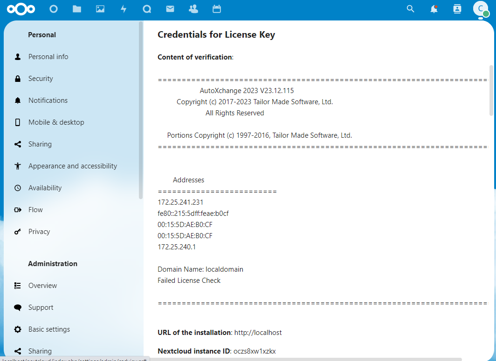
Task: Click the Security padlock icon
Action: (x=18, y=79)
